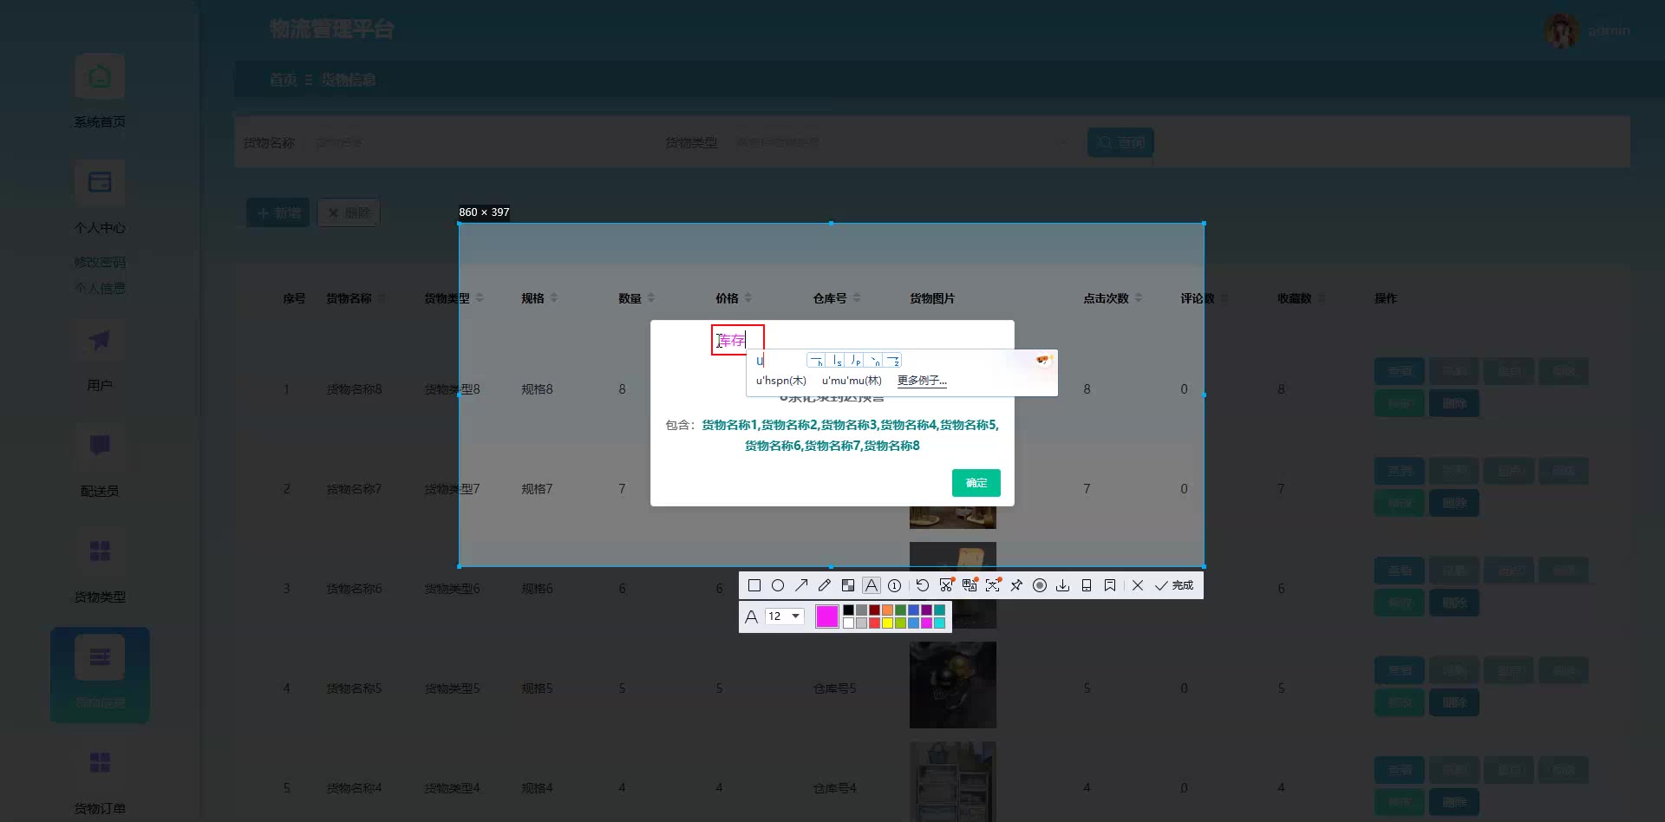Save the screenshot with the download icon
Image resolution: width=1665 pixels, height=822 pixels.
click(1063, 585)
